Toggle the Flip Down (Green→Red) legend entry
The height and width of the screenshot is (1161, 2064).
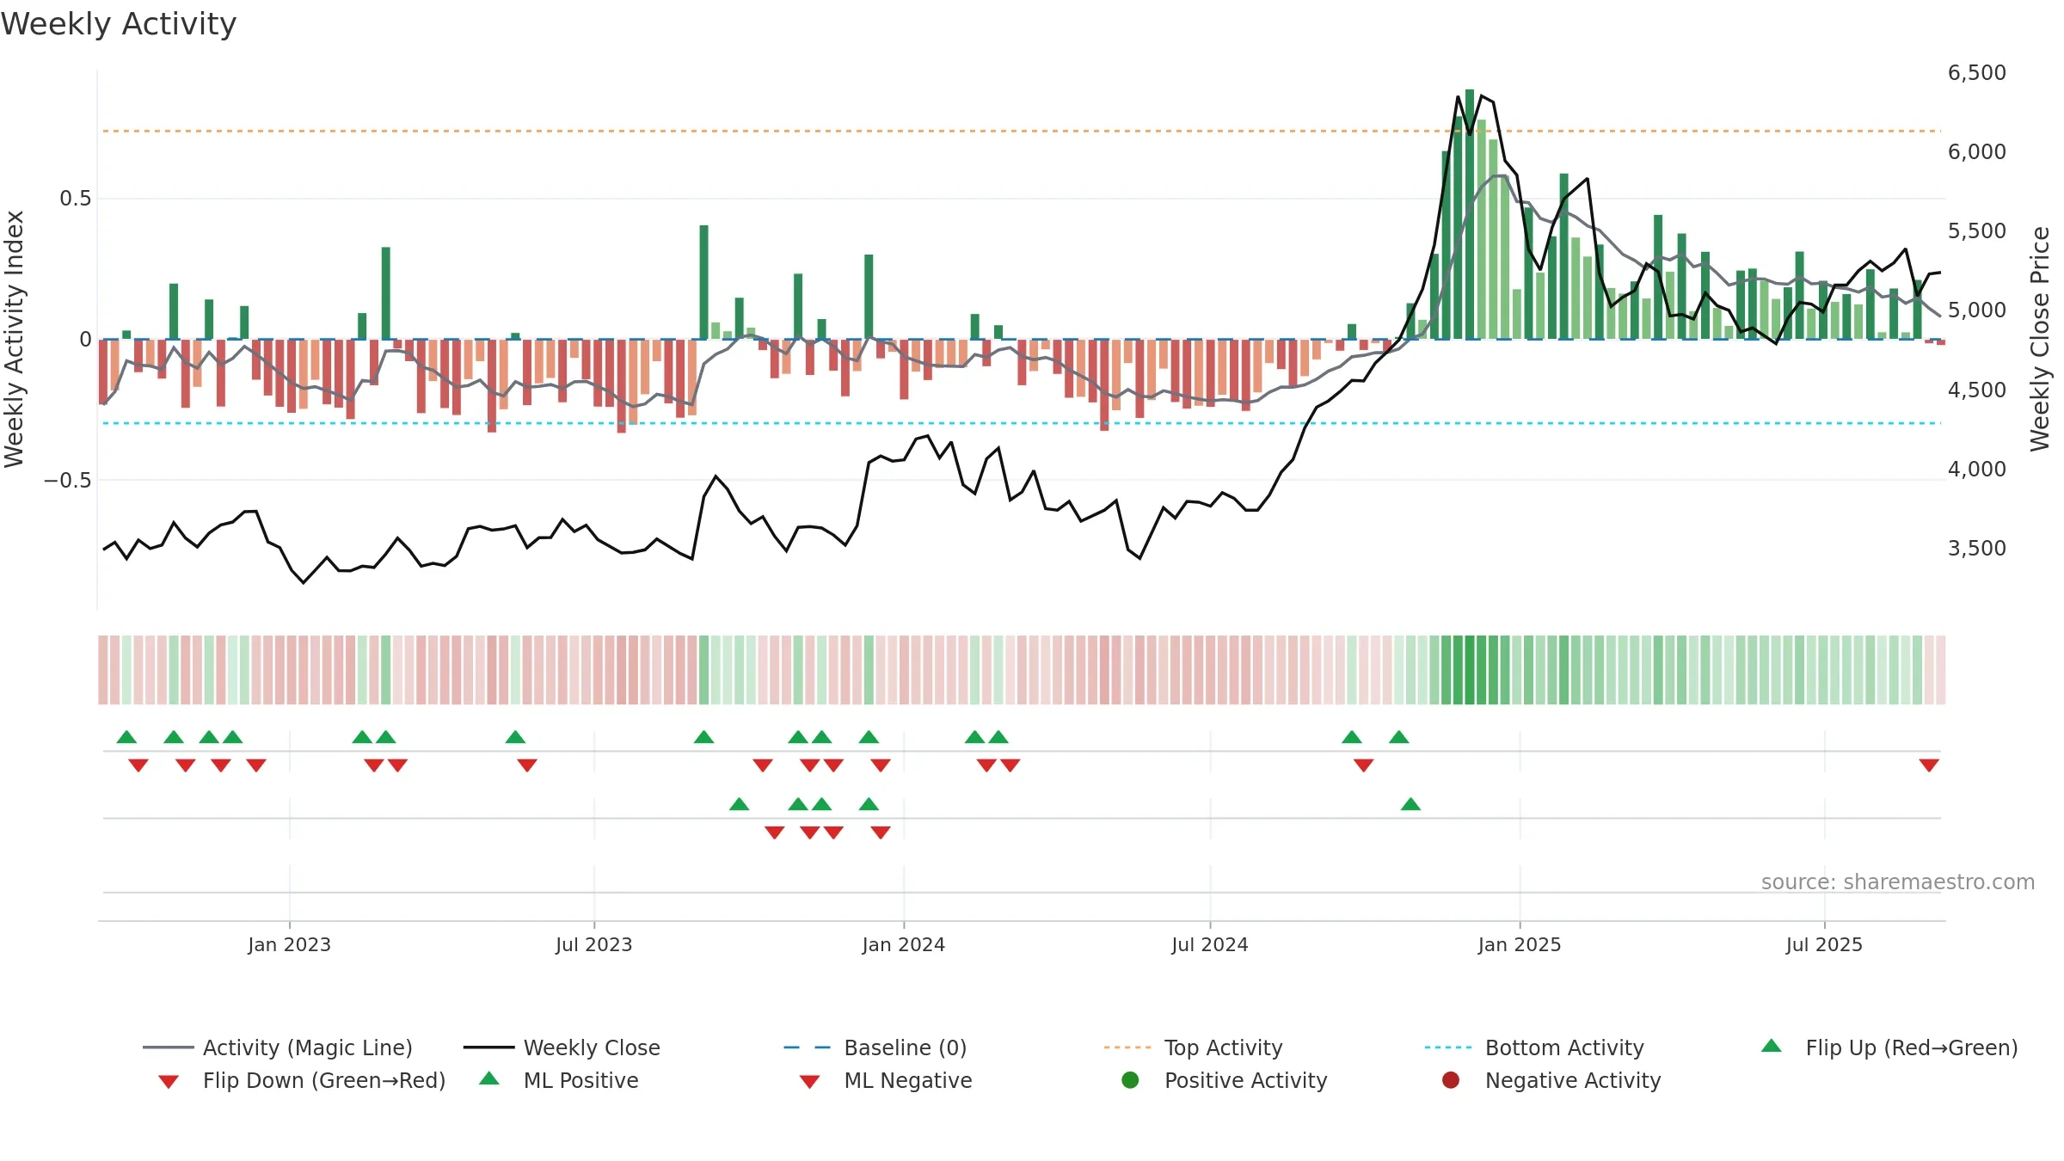(x=302, y=1080)
